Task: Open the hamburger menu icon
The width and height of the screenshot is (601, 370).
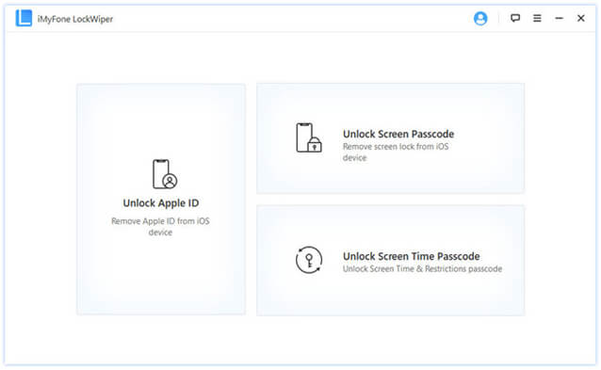Action: [537, 18]
